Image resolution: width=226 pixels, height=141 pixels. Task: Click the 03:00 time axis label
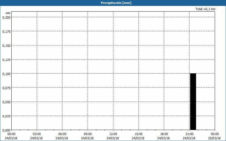tap(37, 134)
